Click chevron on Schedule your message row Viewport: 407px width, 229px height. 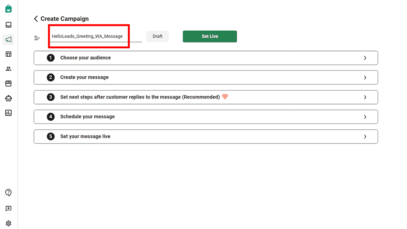pos(365,117)
